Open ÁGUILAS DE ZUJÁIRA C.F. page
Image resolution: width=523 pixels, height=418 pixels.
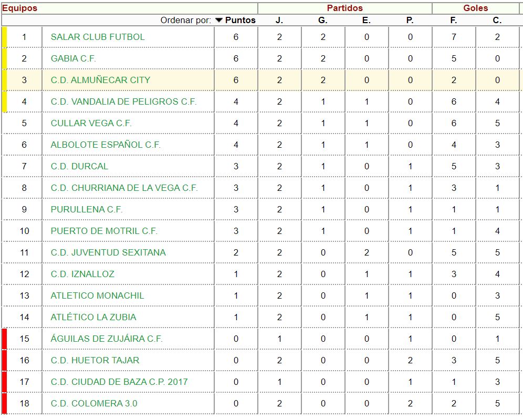(107, 339)
